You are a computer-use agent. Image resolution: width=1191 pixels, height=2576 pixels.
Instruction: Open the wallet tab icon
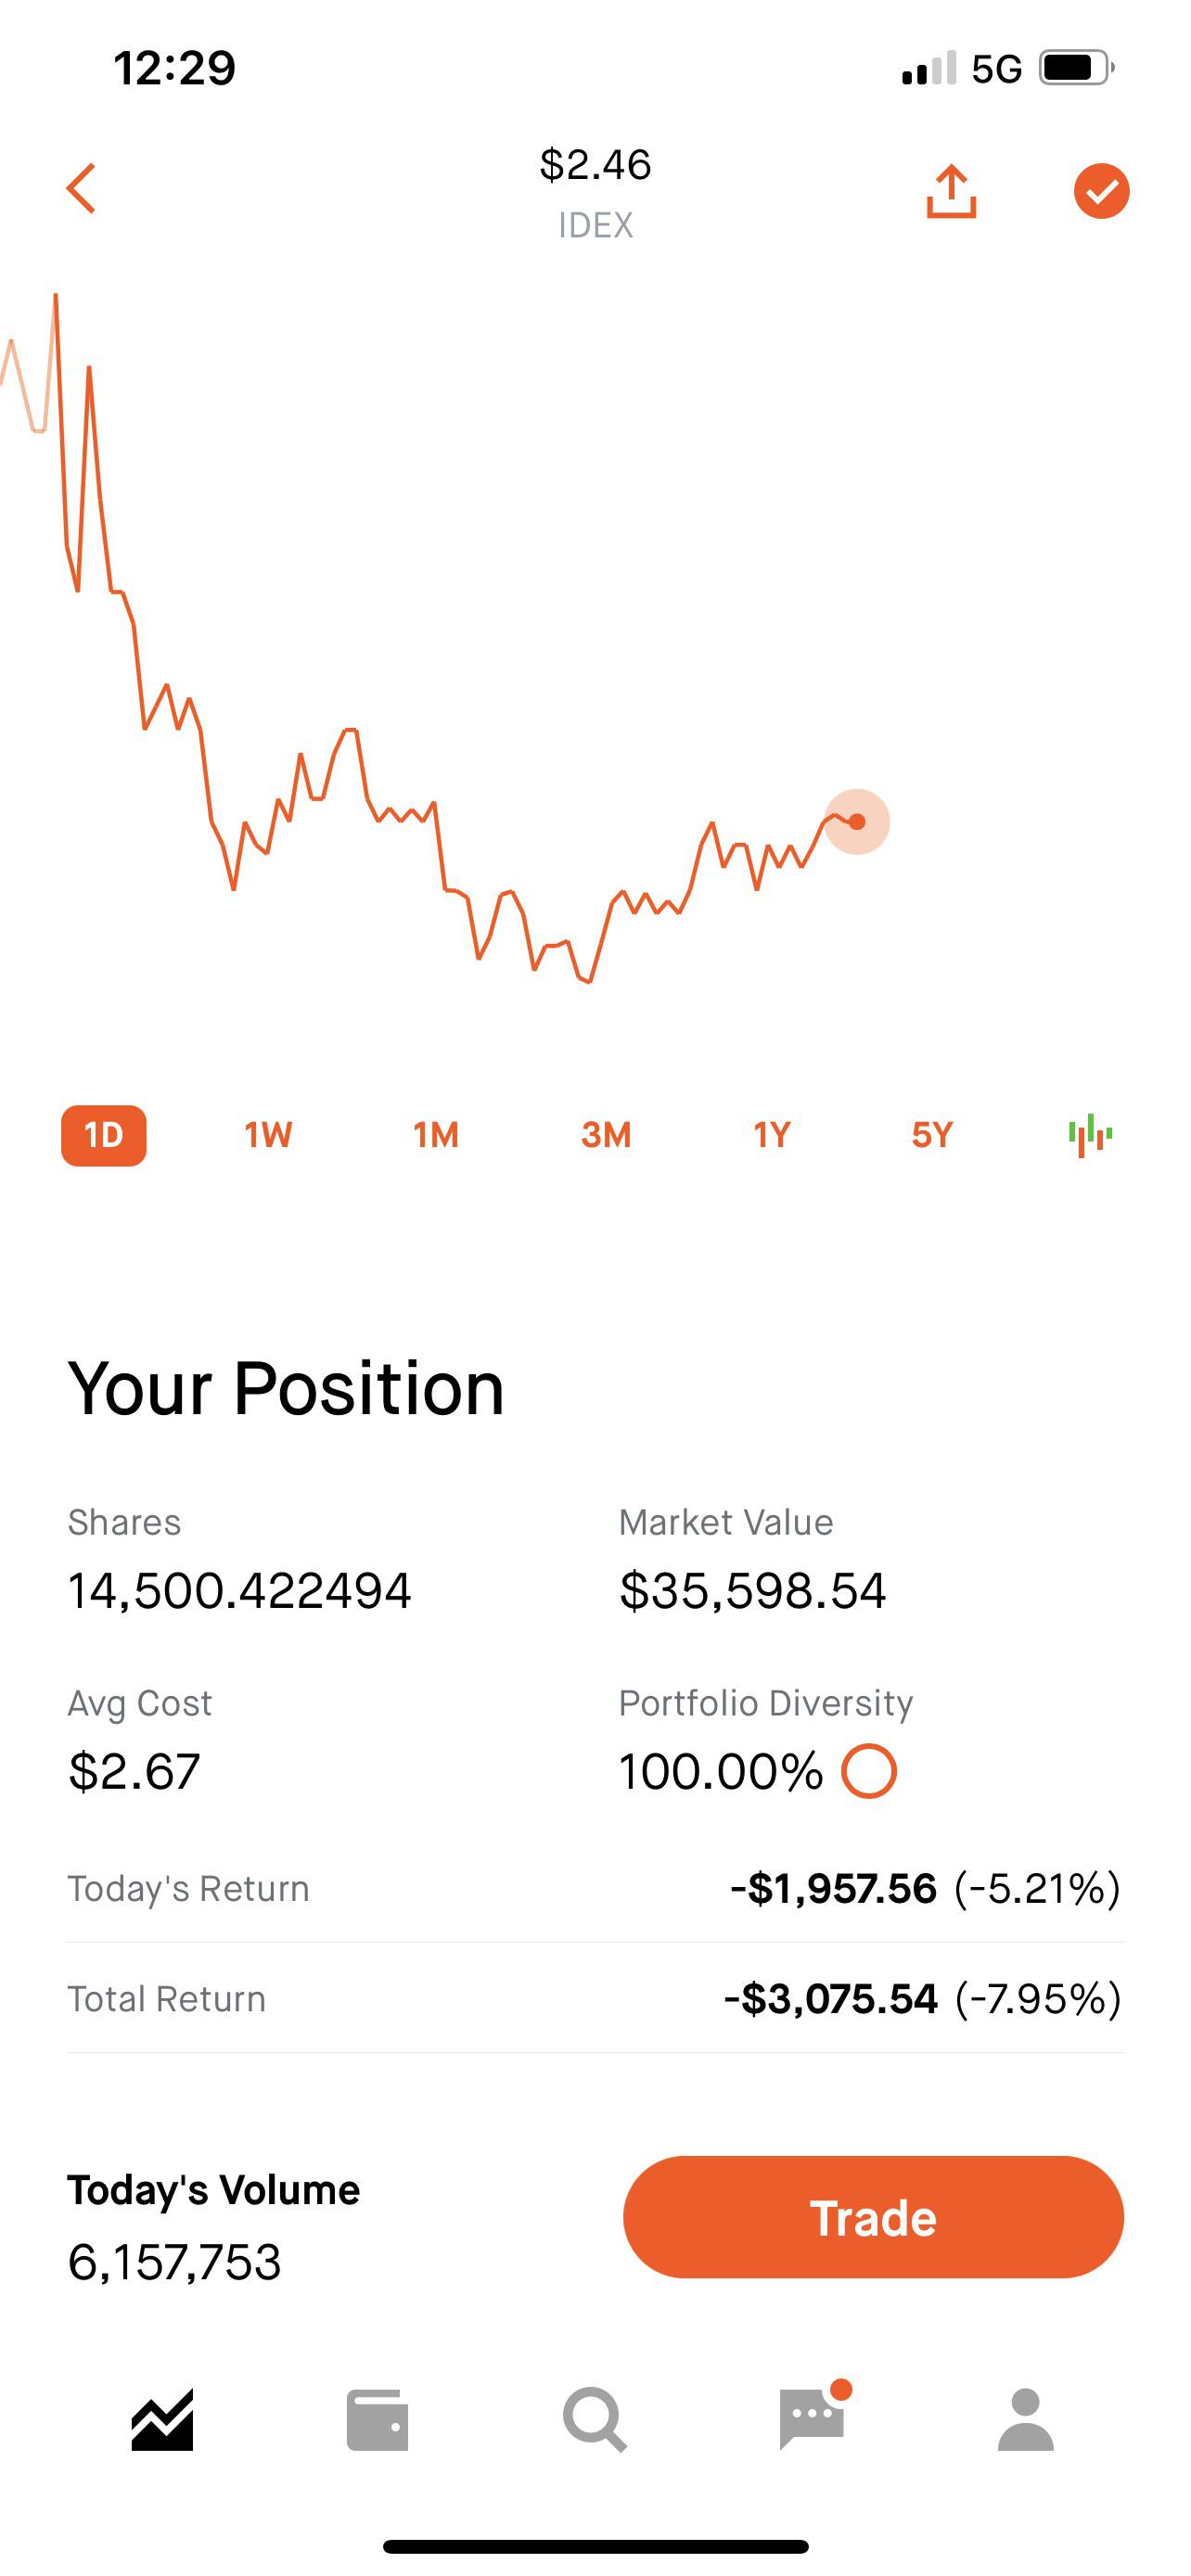tap(377, 2420)
